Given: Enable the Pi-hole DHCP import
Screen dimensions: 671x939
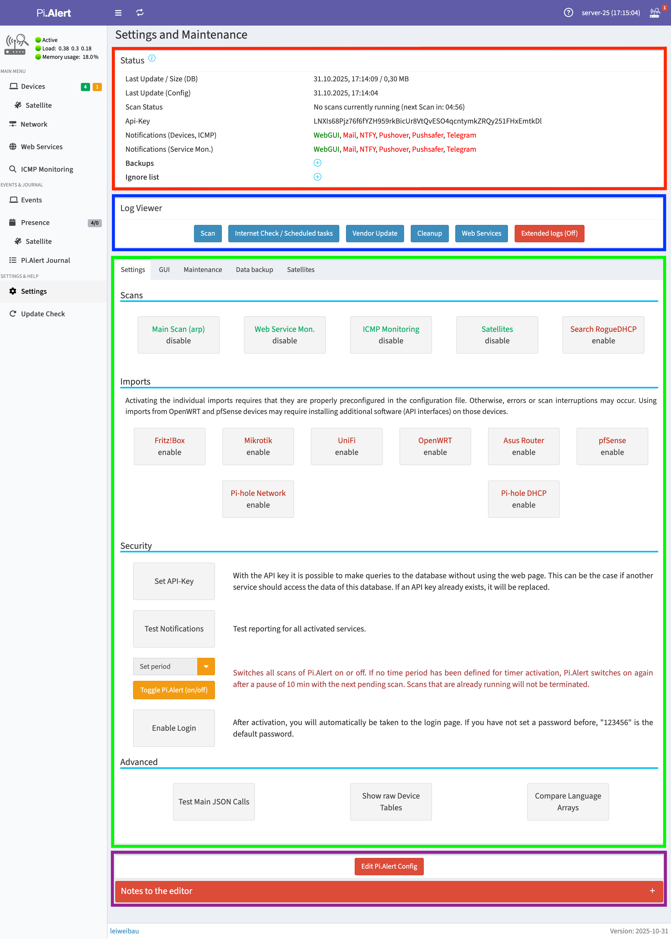Looking at the screenshot, I should 524,499.
